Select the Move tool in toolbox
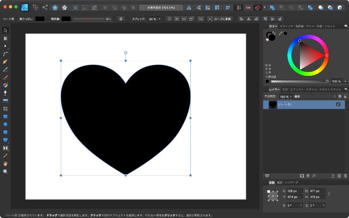Screen dimensions: 349x218 [x=6, y=30]
